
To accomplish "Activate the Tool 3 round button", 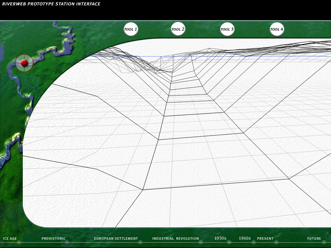I will pos(227,29).
